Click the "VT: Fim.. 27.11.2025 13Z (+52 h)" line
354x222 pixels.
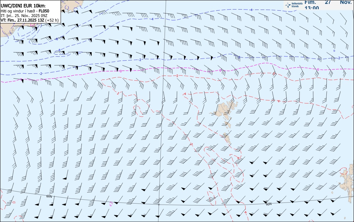(x=30, y=20)
